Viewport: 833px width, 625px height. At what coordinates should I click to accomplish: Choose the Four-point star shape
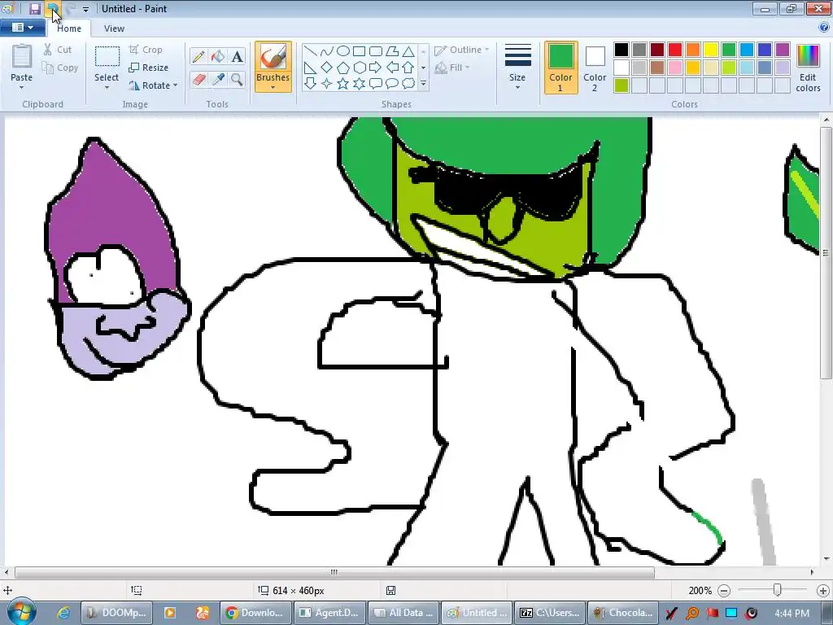327,84
